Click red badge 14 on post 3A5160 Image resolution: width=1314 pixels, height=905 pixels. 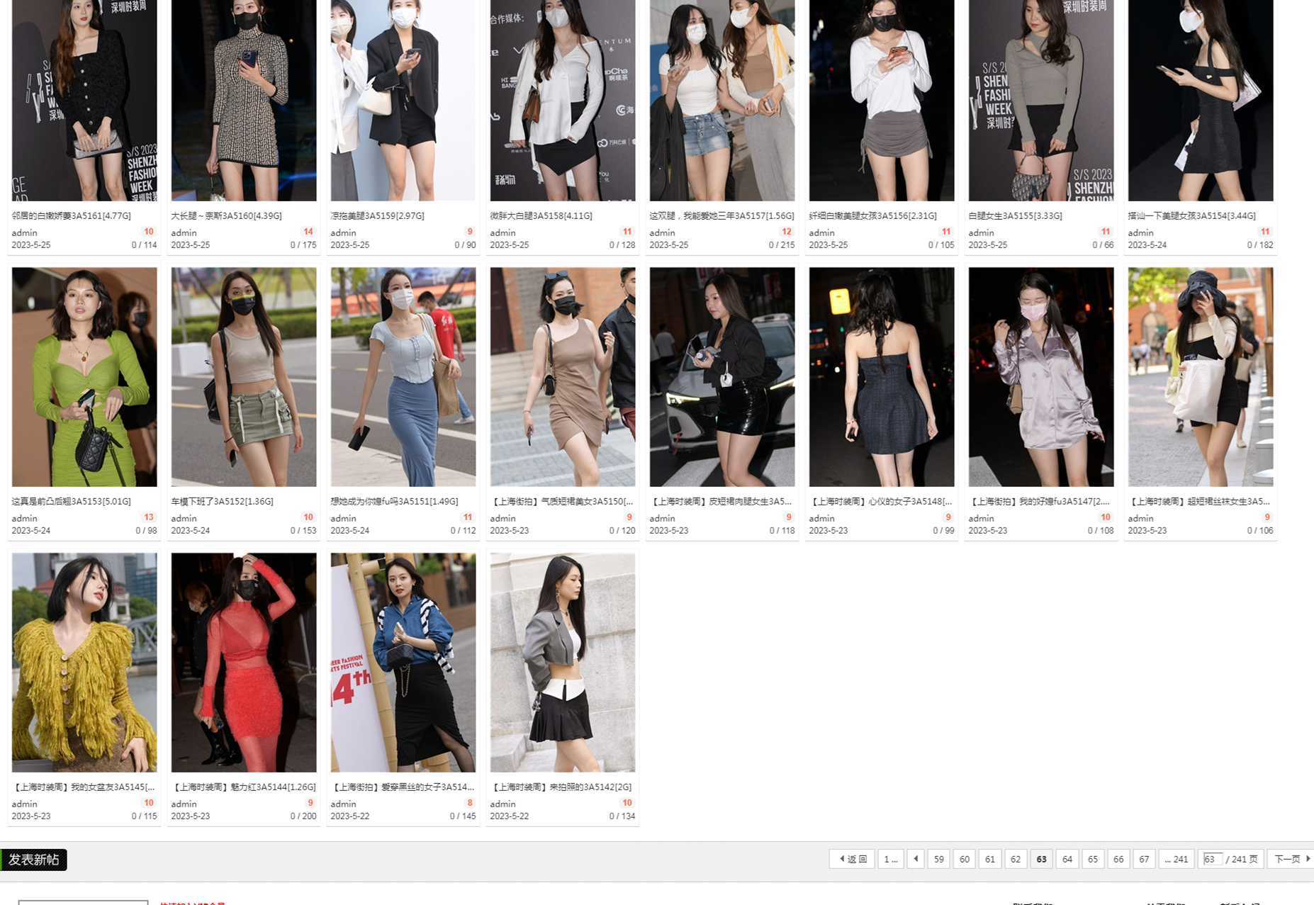308,232
